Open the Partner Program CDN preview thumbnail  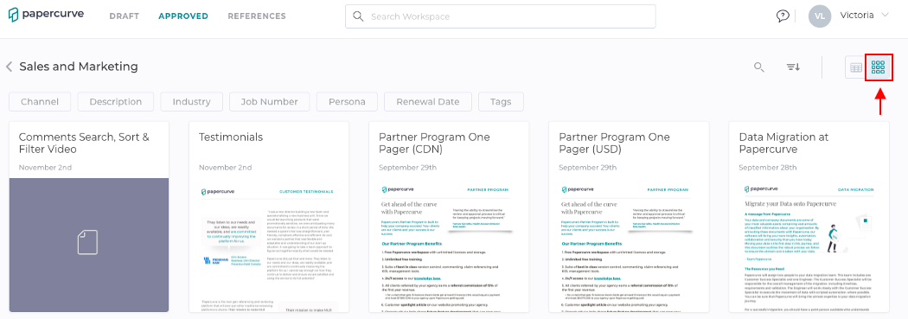pyautogui.click(x=449, y=246)
